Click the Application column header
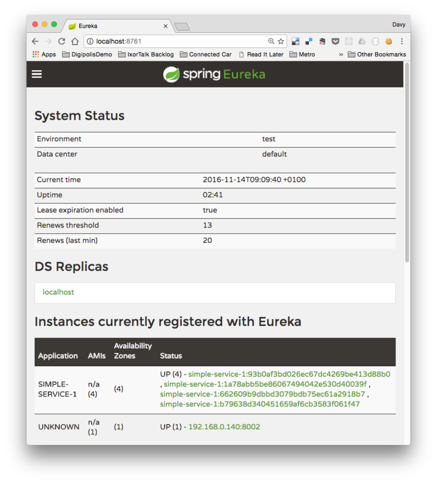The width and height of the screenshot is (437, 483). tap(58, 356)
